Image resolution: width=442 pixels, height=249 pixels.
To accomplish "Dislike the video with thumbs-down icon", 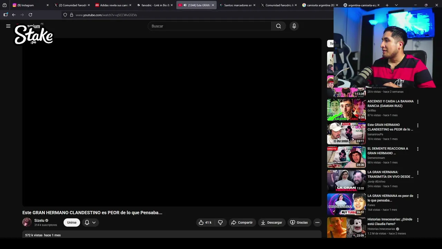I will point(220,222).
